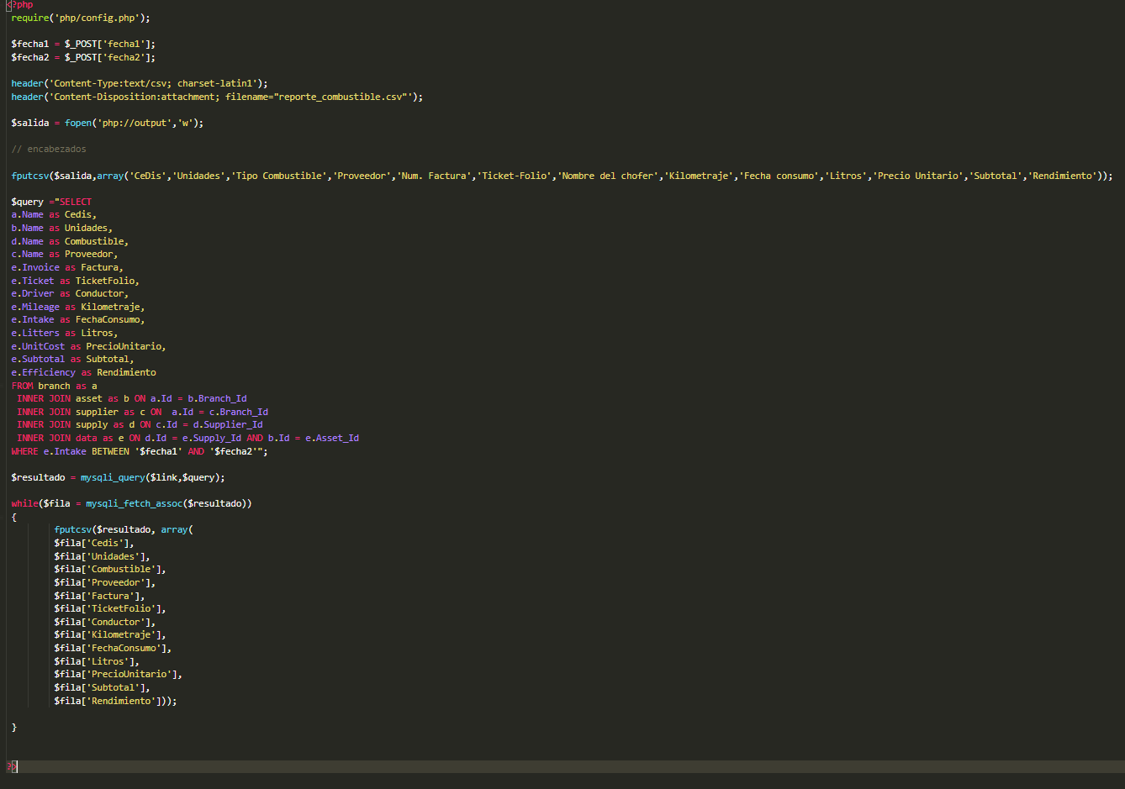Image resolution: width=1125 pixels, height=789 pixels.
Task: Click the $fila['Kilometraje'] line
Action: (110, 634)
